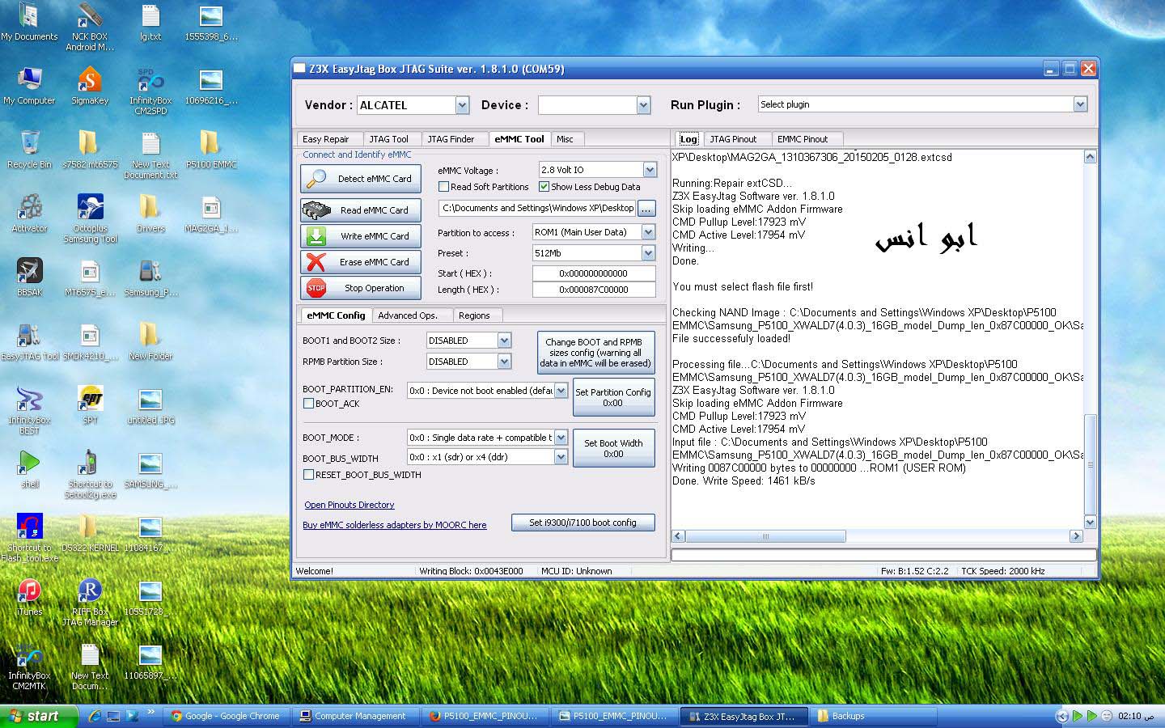This screenshot has height=728, width=1165.
Task: Open iTunes desktop shortcut
Action: point(29,597)
